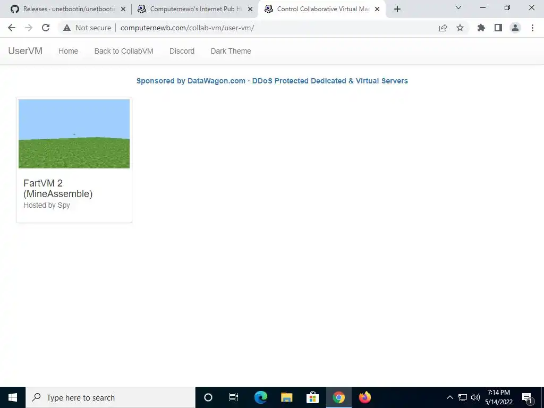
Task: Close the Control Collaborative Virtual tab
Action: click(x=377, y=9)
